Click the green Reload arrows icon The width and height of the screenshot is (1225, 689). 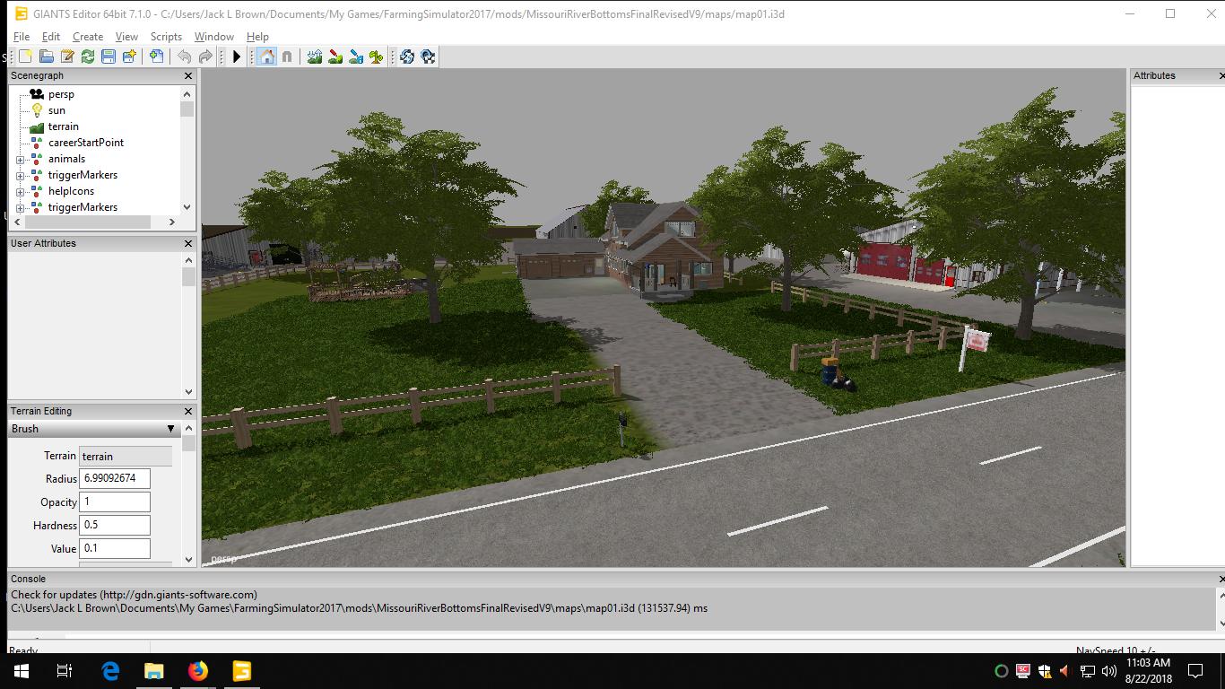[x=88, y=57]
